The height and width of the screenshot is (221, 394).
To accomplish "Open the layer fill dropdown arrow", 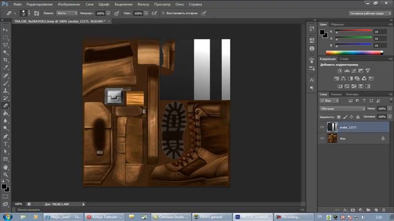I will click(x=390, y=117).
